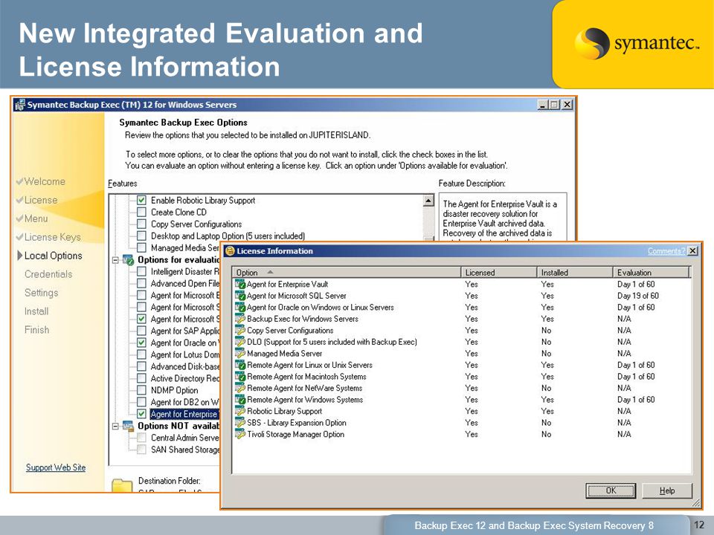The height and width of the screenshot is (535, 714).
Task: Check the Managed Media Server checkbox
Action: 141,247
